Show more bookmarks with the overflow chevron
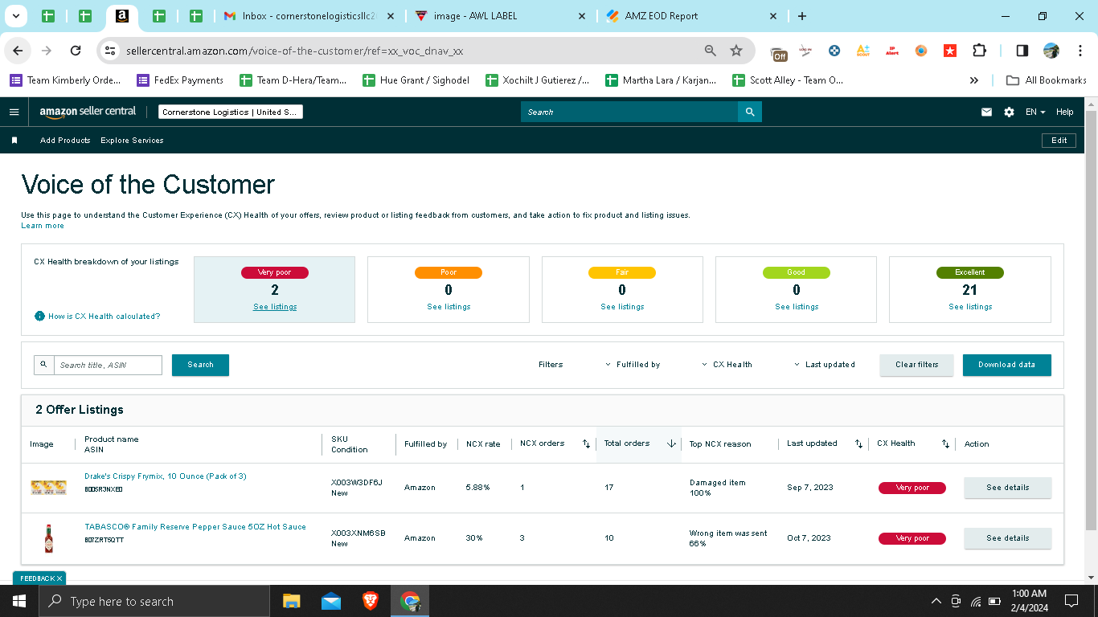 (974, 80)
